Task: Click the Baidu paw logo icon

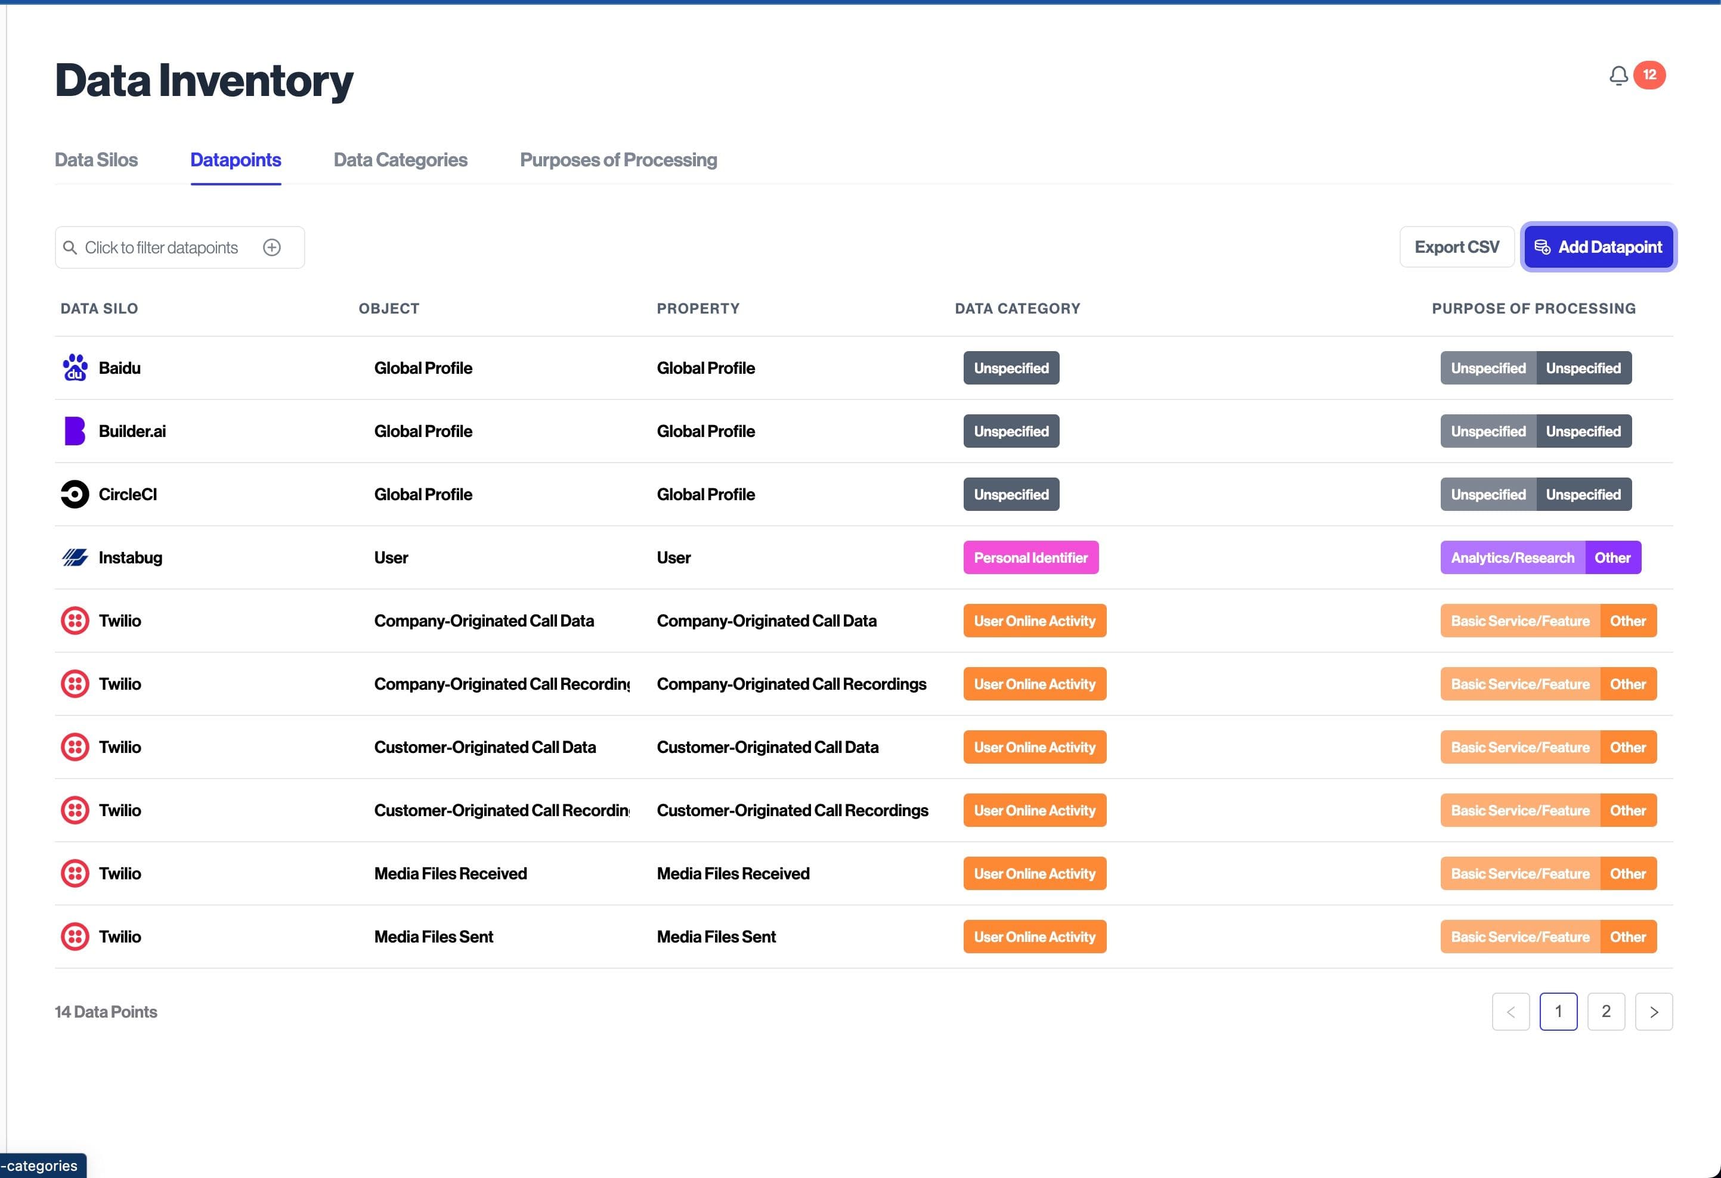Action: point(75,368)
